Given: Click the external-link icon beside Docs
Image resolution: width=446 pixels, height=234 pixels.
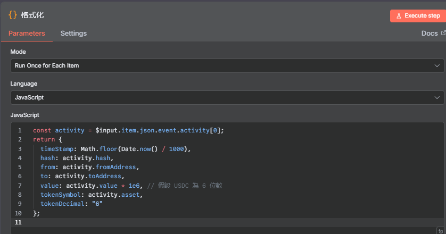Looking at the screenshot, I should pyautogui.click(x=443, y=33).
